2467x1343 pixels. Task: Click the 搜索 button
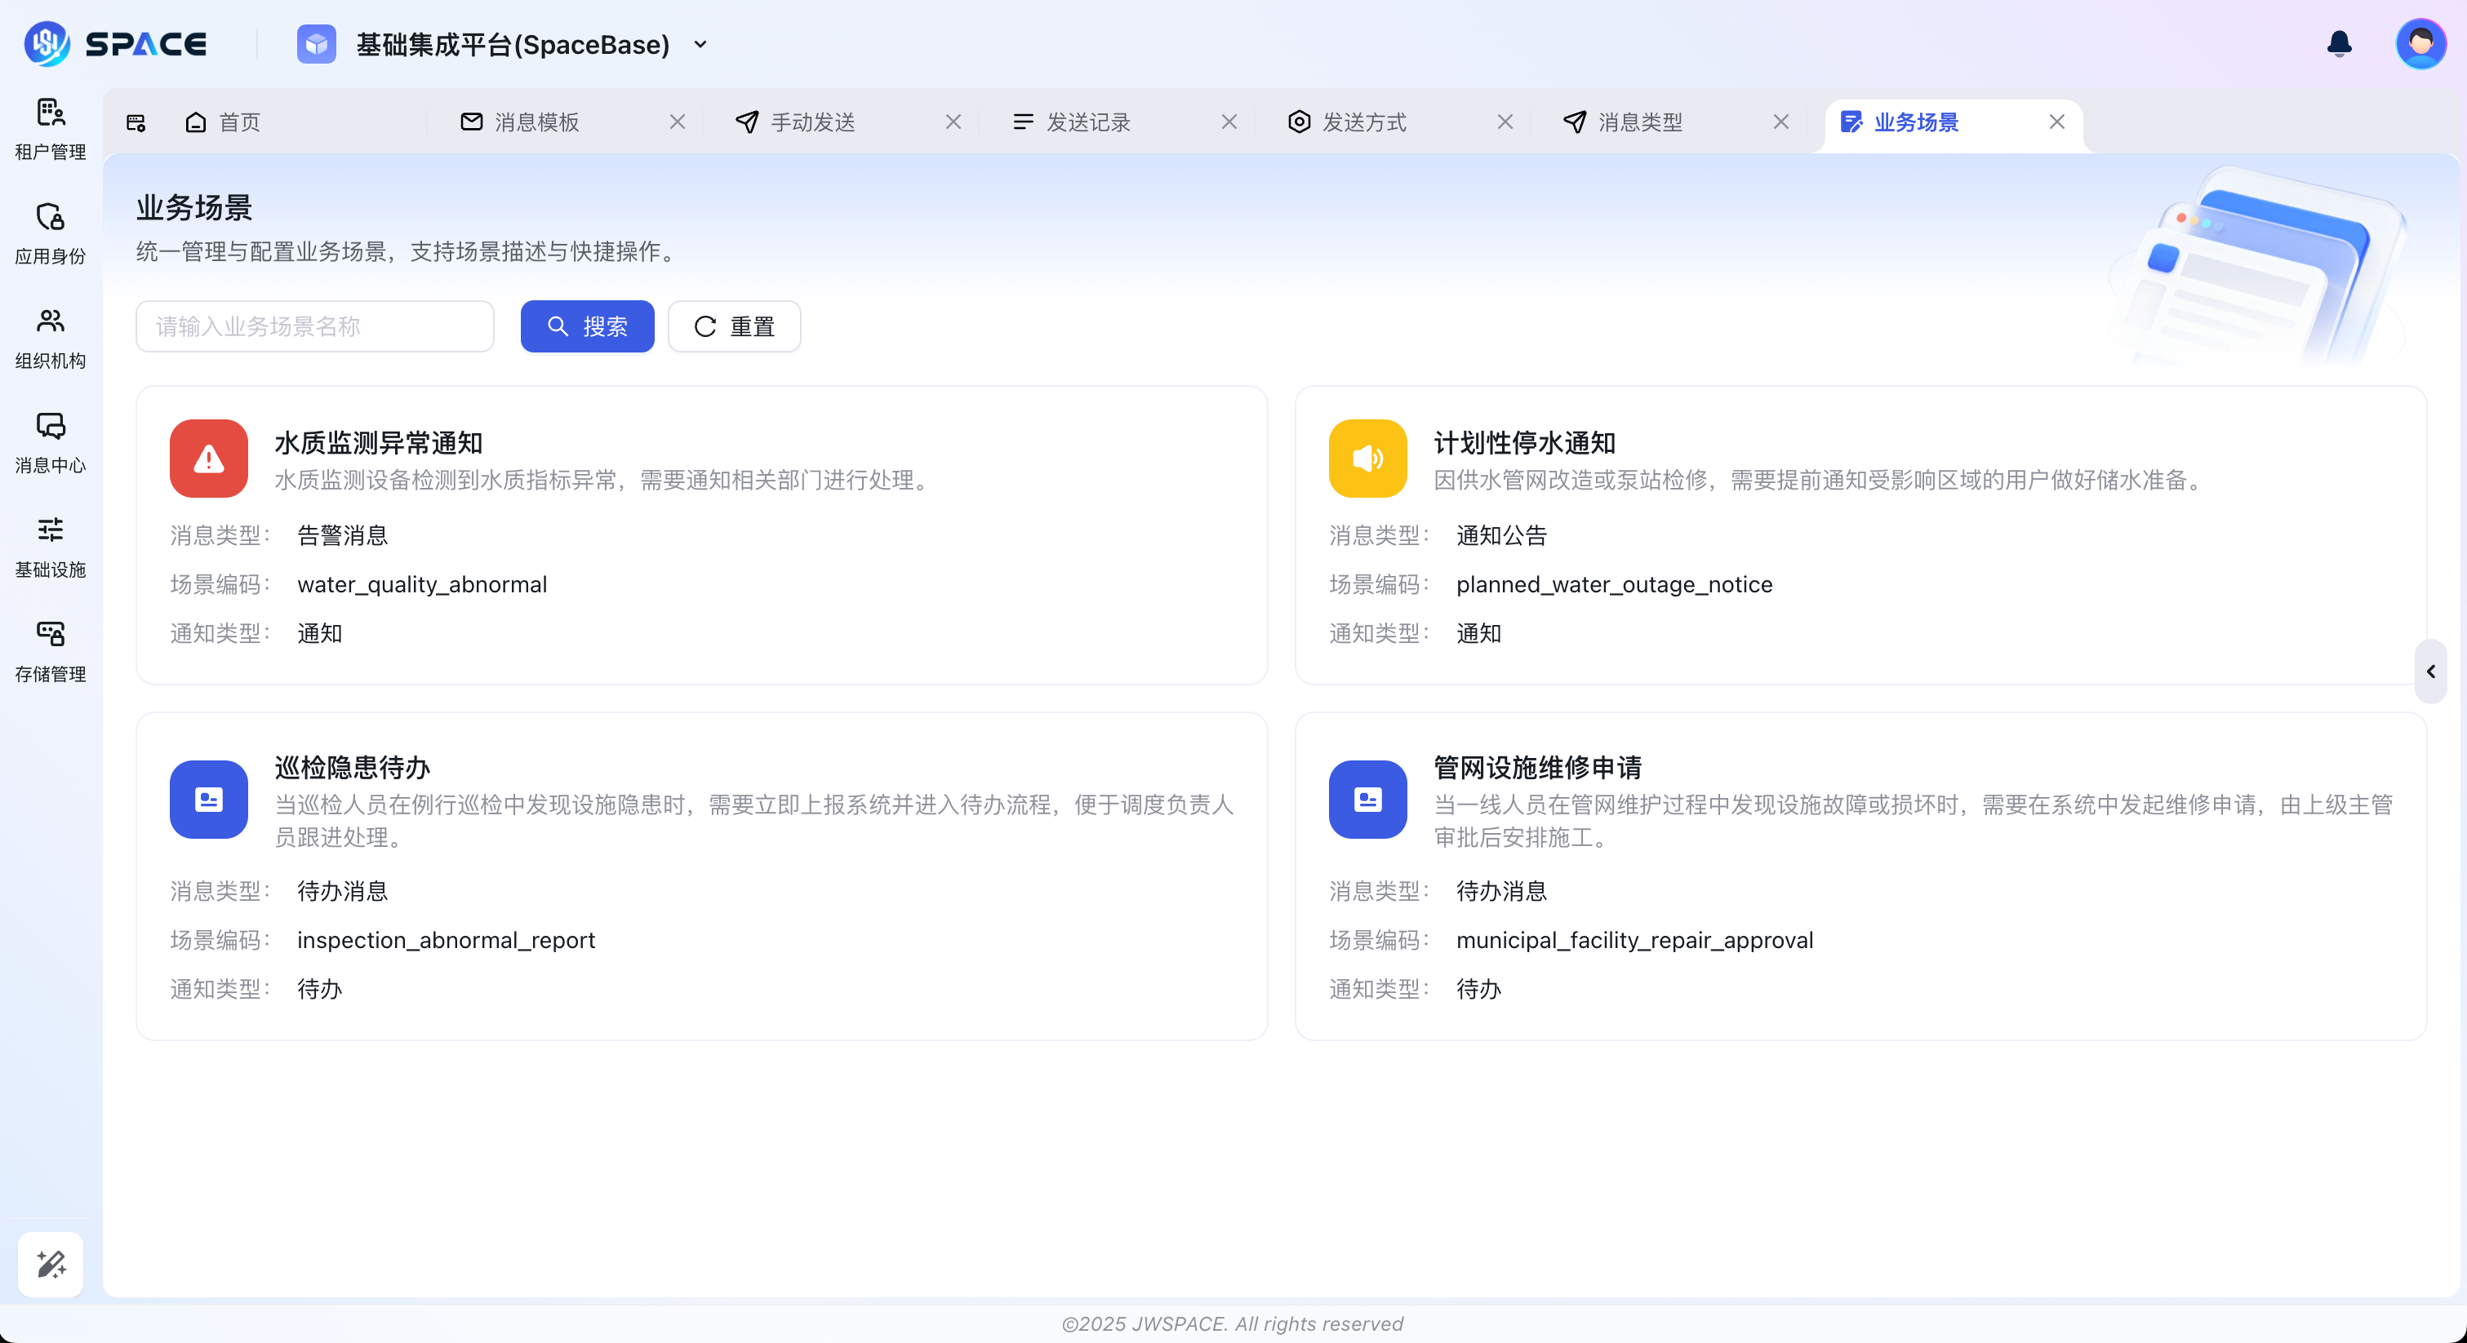click(587, 326)
